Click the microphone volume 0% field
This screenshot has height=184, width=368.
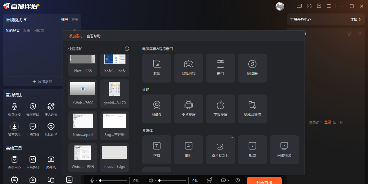[x=136, y=181]
